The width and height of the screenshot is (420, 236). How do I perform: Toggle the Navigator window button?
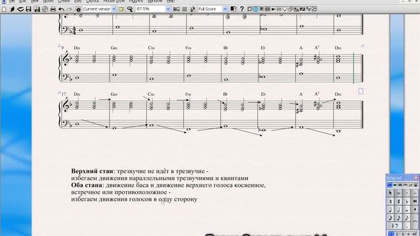click(249, 9)
